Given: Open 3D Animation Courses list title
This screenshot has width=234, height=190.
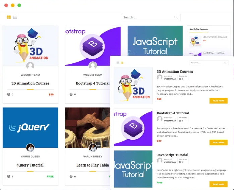Looking at the screenshot, I should pyautogui.click(x=175, y=72).
